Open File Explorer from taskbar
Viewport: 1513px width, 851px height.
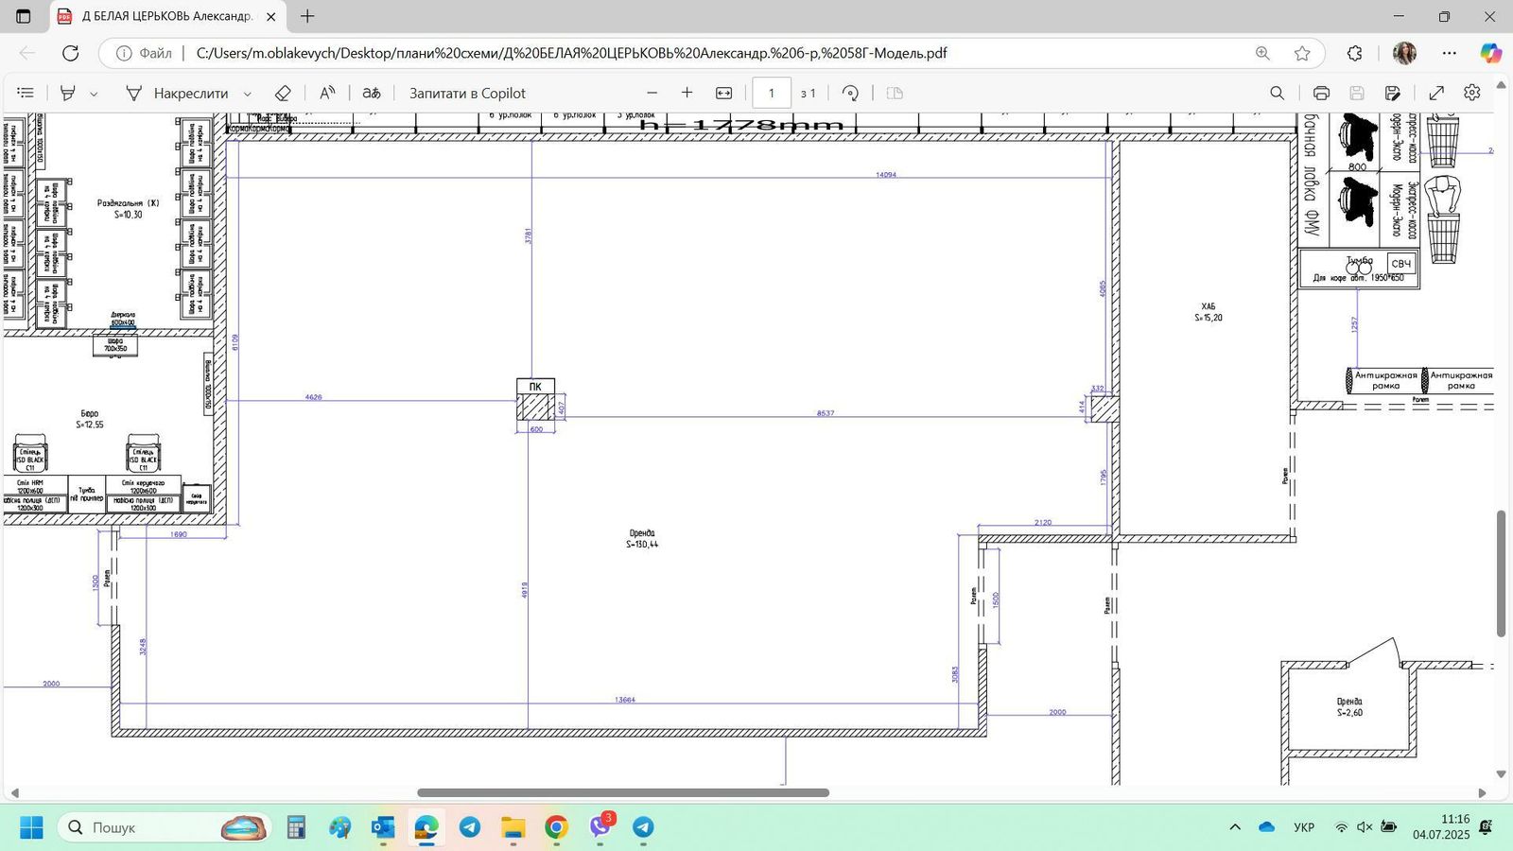pyautogui.click(x=513, y=827)
